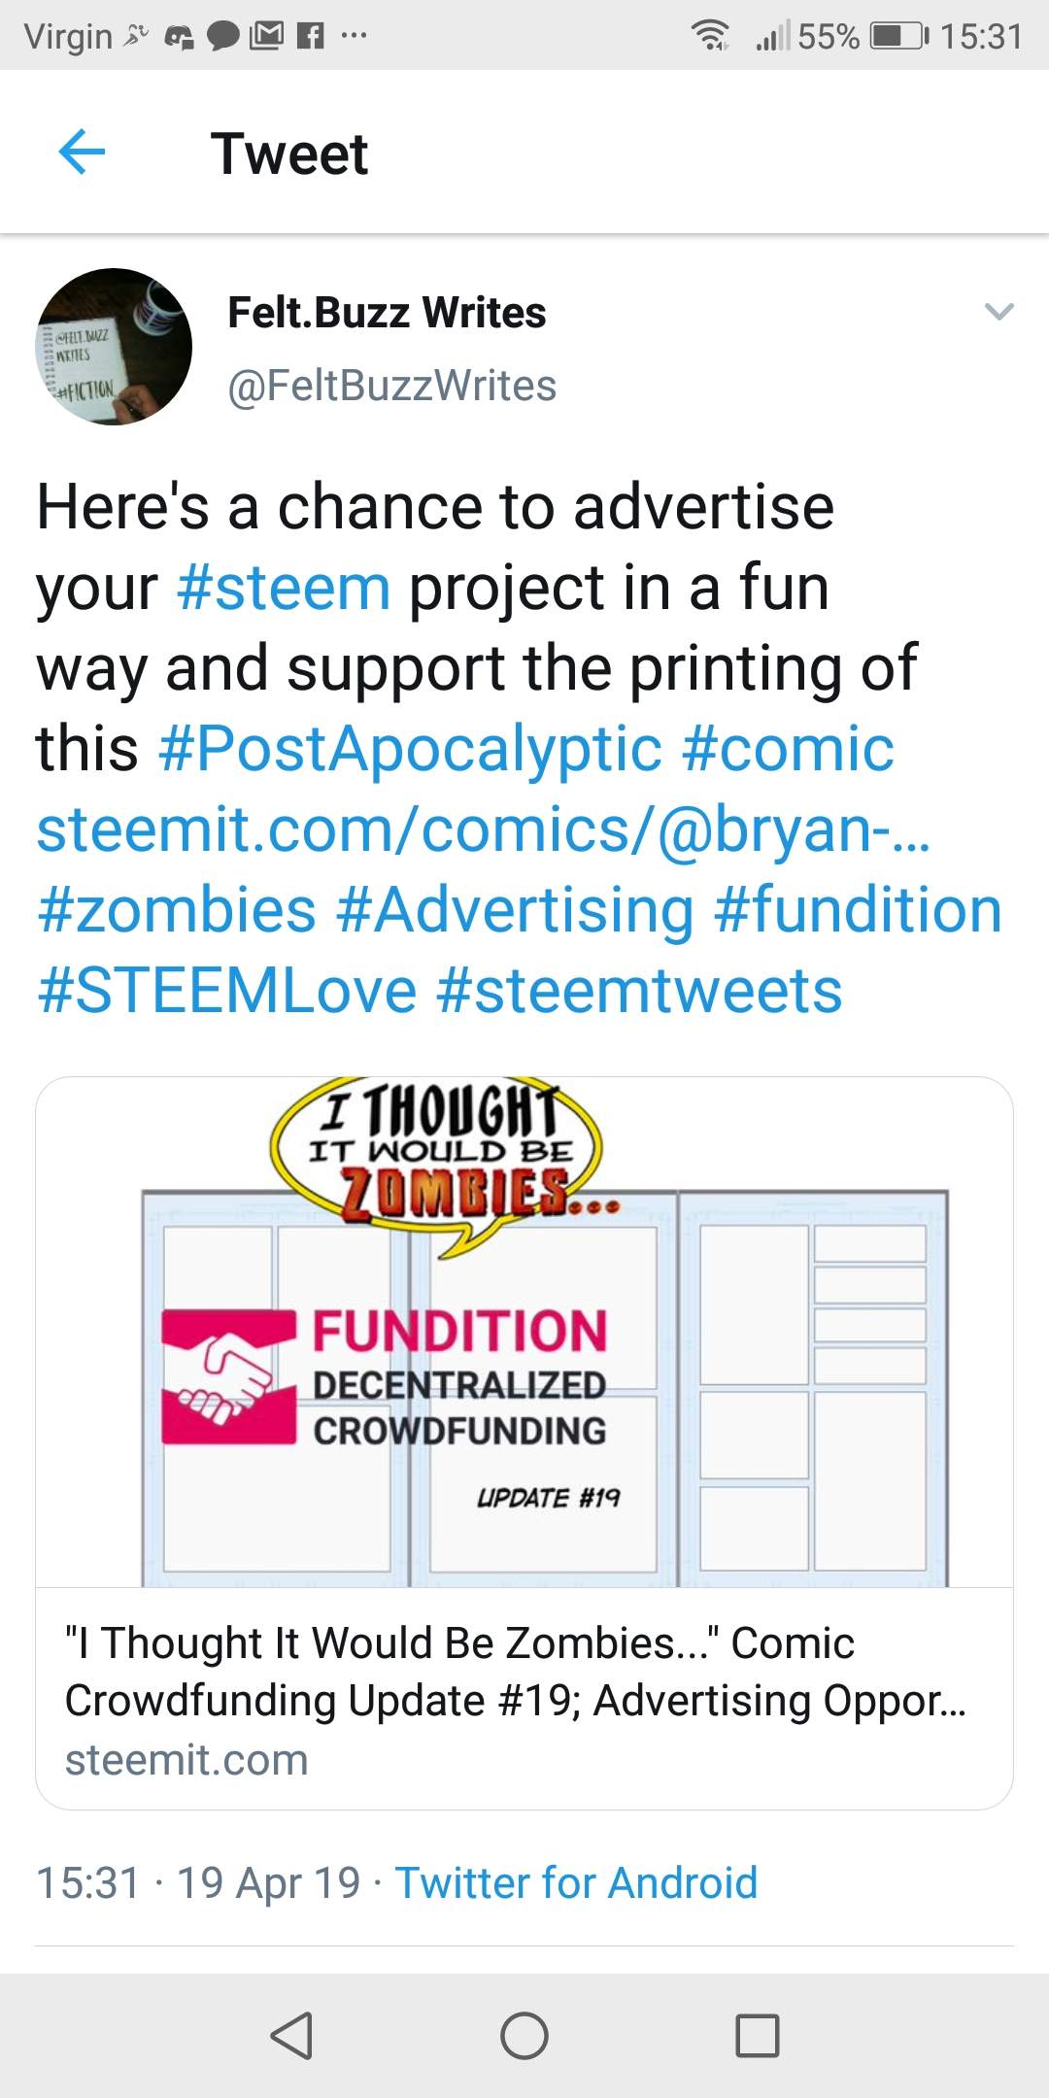The image size is (1049, 2098).
Task: Open the #steem hashtag
Action: (x=284, y=588)
